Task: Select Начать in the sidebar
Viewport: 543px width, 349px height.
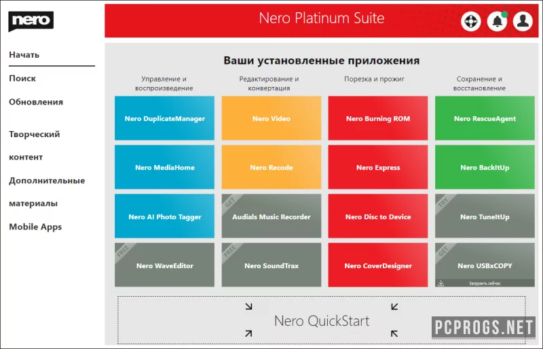Action: (24, 55)
